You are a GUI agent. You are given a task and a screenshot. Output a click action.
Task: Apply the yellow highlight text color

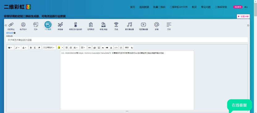(59, 47)
